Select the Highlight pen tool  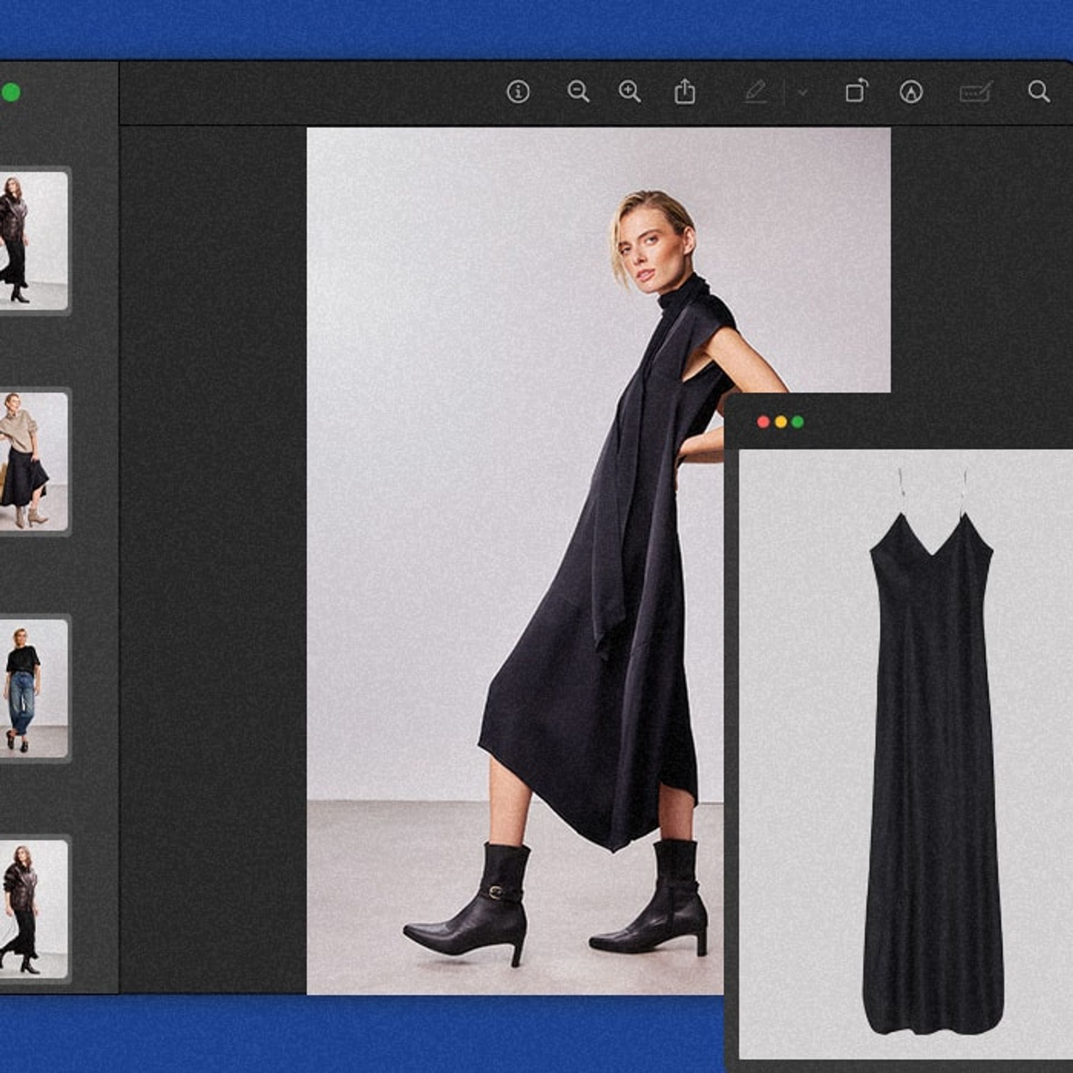(756, 92)
